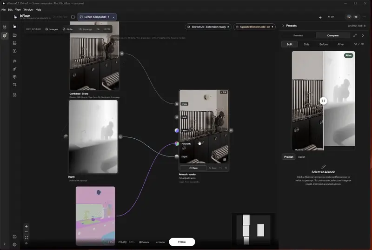Click the Layers input port swatch
Image resolution: width=372 pixels, height=250 pixels.
177,130
